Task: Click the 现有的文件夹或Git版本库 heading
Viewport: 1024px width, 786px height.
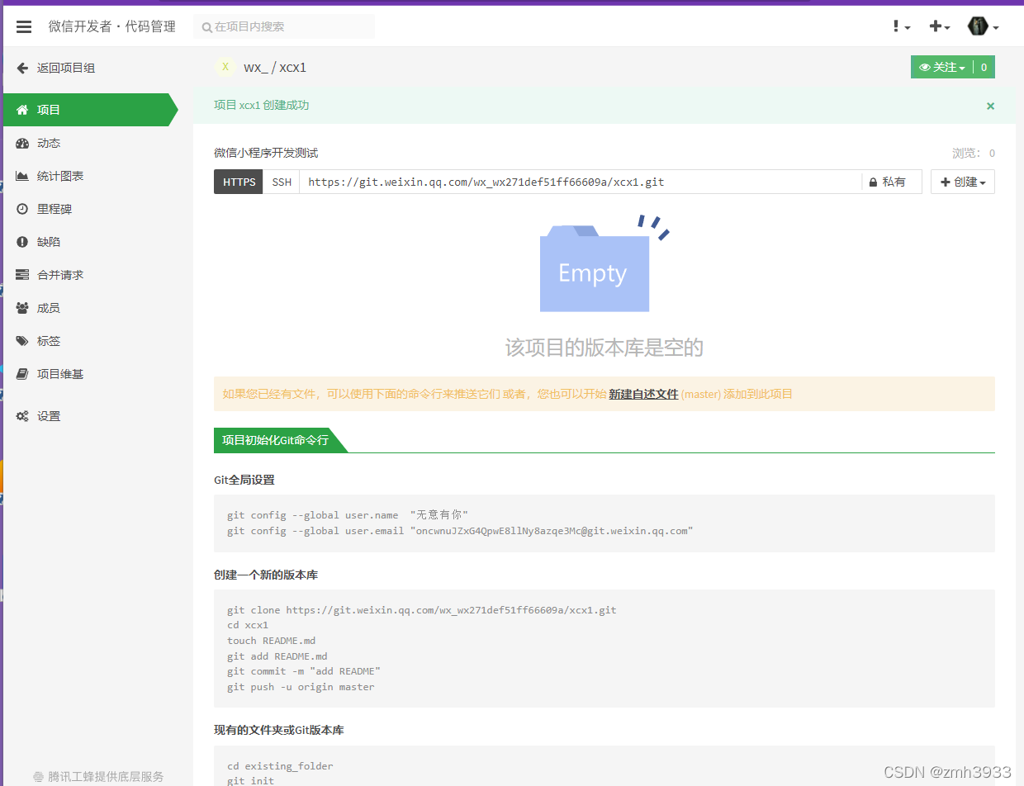Action: [x=279, y=730]
